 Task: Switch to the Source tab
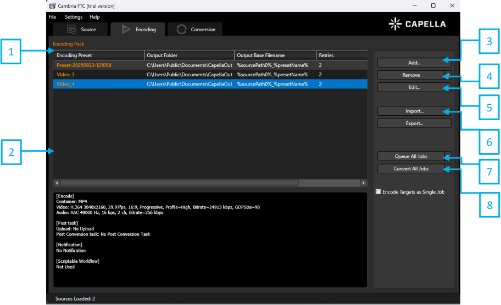pyautogui.click(x=81, y=30)
